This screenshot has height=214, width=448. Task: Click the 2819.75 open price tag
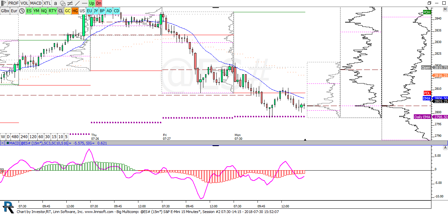[441, 68]
